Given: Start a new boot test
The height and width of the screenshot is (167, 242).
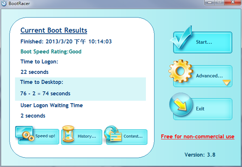Looking at the screenshot, I should click(203, 42).
